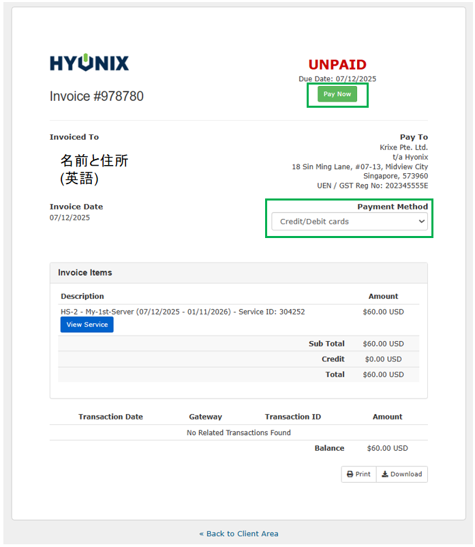Click the printer icon in Print button

(x=350, y=474)
